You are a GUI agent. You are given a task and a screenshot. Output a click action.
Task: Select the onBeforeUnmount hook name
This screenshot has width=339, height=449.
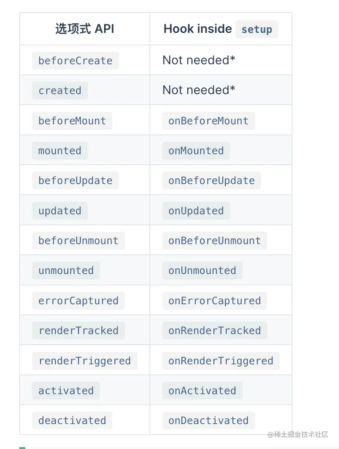215,241
